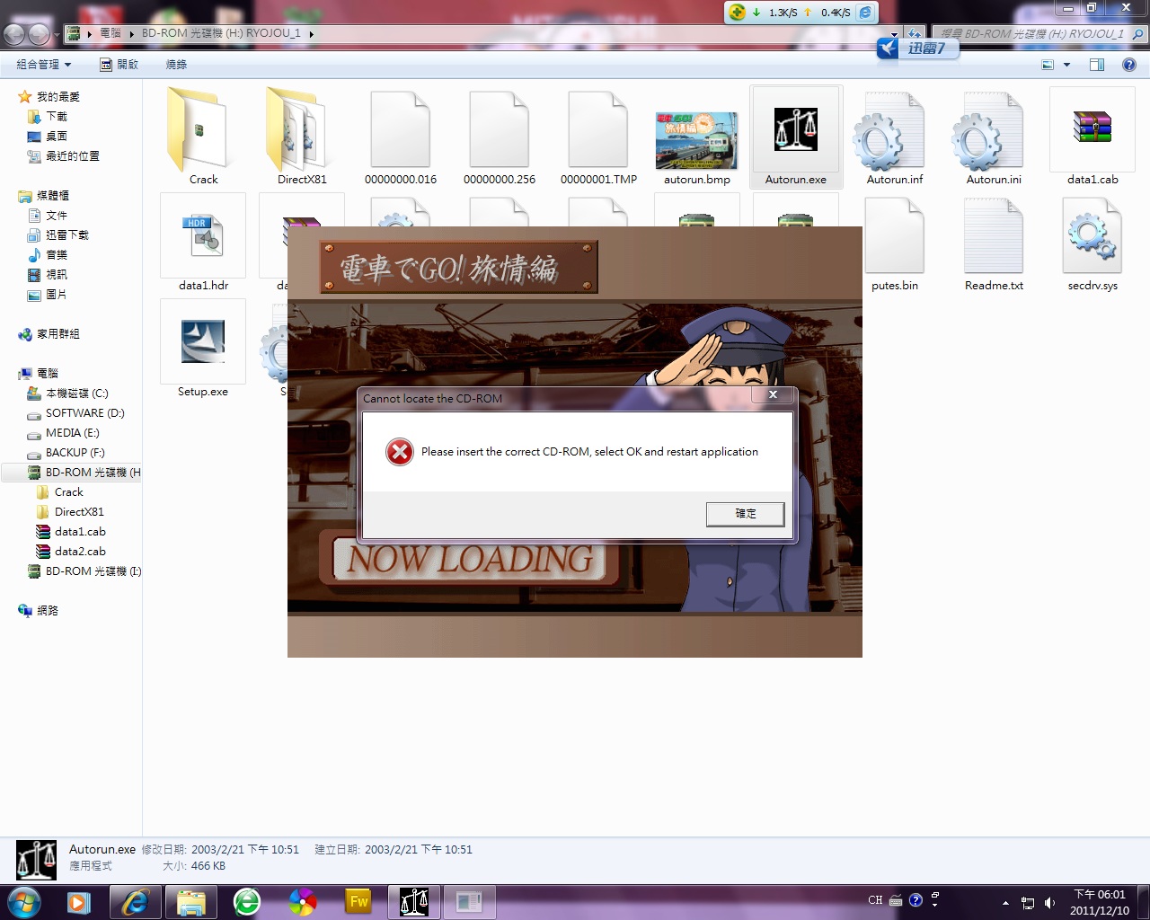The height and width of the screenshot is (920, 1150).
Task: Select the 00000001.TMP file
Action: (x=598, y=137)
